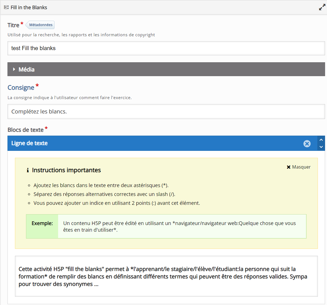Click the 'Ajoutez les blancs' instruction line
This screenshot has width=327, height=305.
pyautogui.click(x=101, y=185)
